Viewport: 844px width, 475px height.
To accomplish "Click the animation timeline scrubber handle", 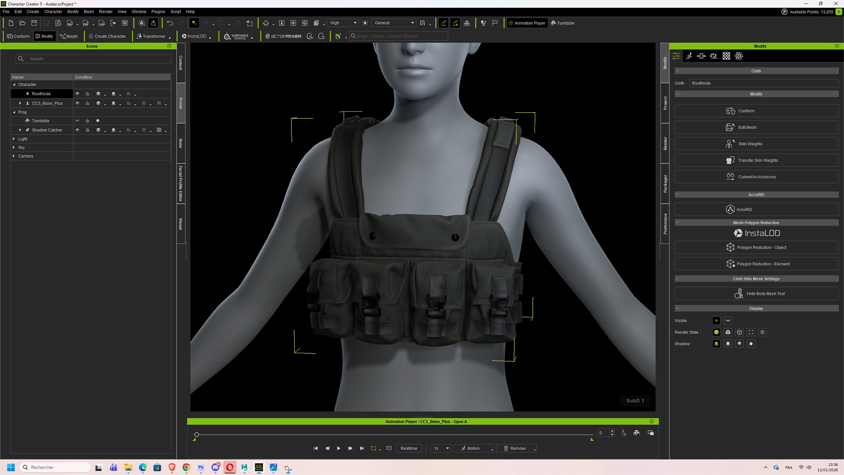I will click(196, 435).
